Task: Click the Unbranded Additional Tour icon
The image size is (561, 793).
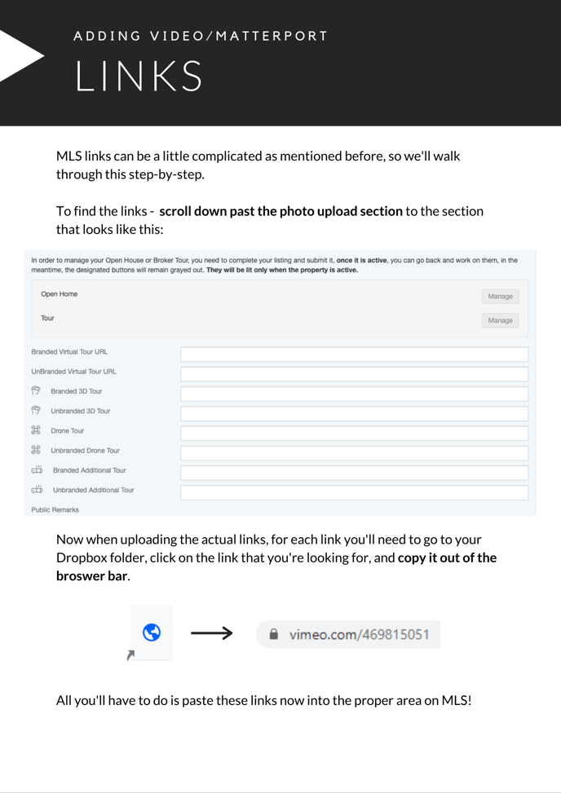Action: [x=37, y=490]
